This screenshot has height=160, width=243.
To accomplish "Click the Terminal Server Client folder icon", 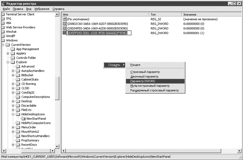I will [3, 14].
